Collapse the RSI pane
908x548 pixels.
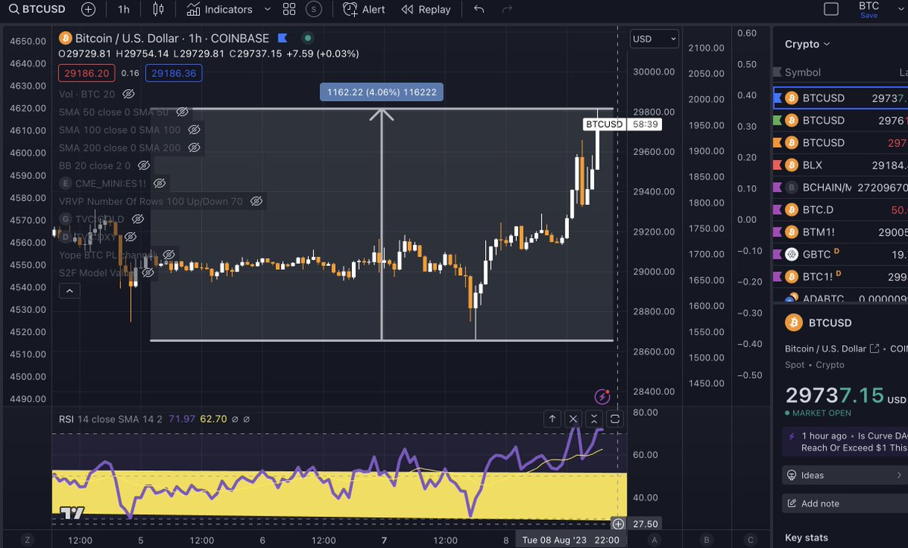point(594,419)
